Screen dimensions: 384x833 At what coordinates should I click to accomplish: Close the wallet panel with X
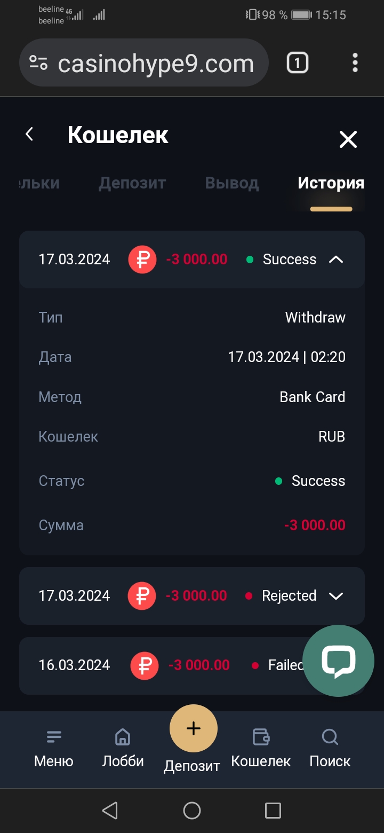coord(348,139)
